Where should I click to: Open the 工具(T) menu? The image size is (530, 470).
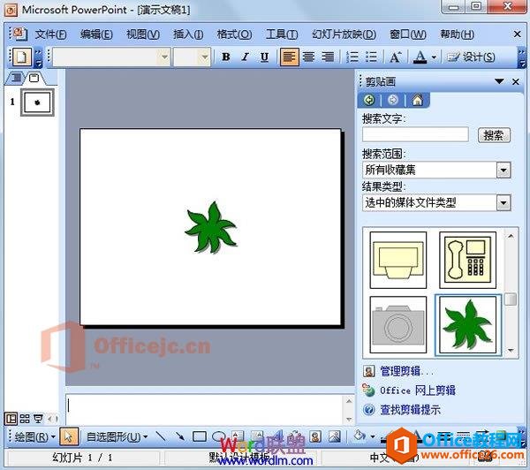point(281,34)
